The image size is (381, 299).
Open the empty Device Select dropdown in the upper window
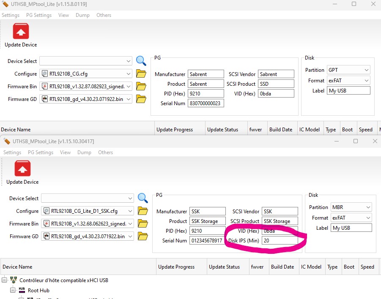pyautogui.click(x=128, y=61)
